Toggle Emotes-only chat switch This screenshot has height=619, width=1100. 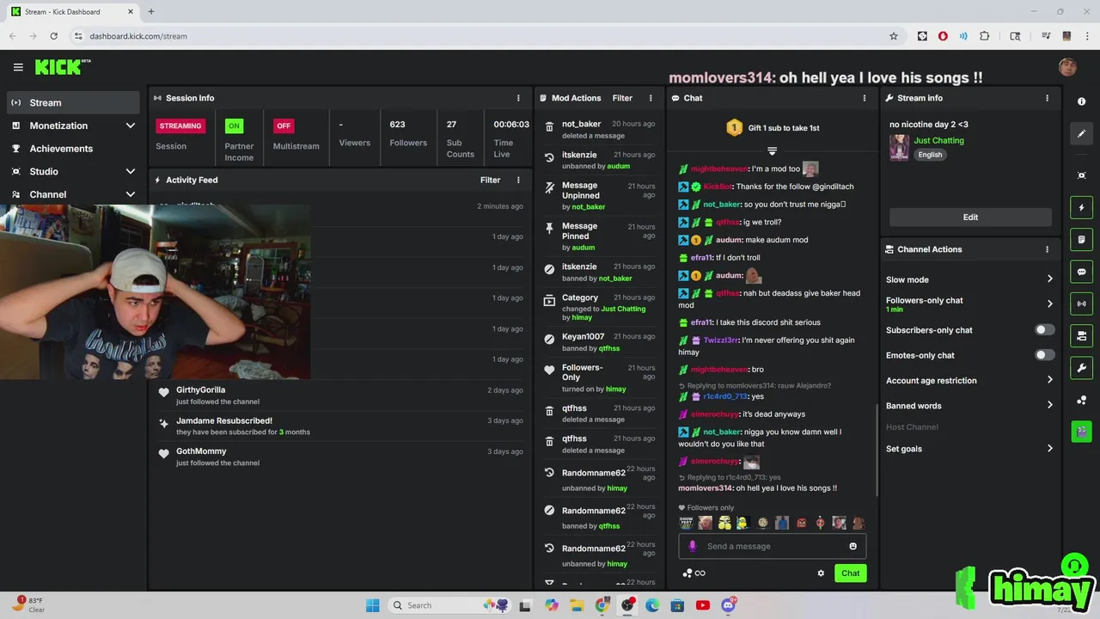[1044, 355]
